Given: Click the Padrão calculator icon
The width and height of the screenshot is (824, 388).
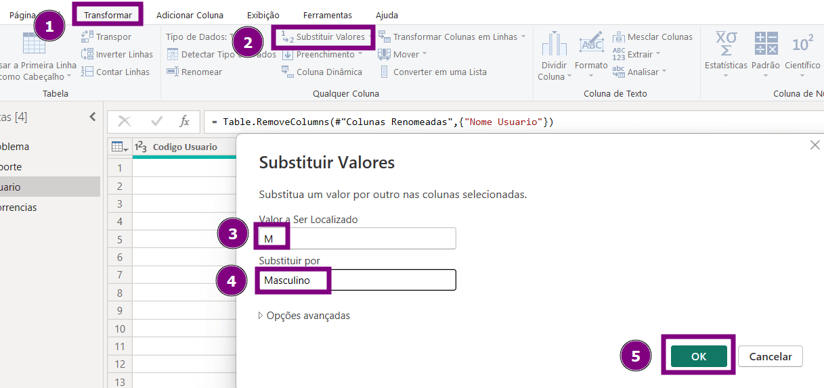Looking at the screenshot, I should pos(766,44).
